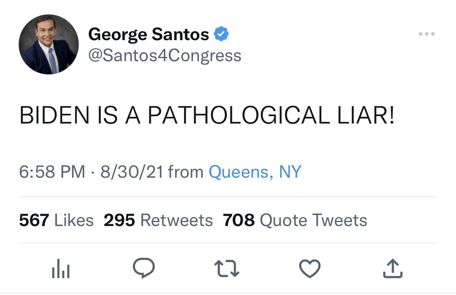Image resolution: width=456 pixels, height=295 pixels.
Task: Click the blue verified checkmark badge
Action: click(221, 34)
